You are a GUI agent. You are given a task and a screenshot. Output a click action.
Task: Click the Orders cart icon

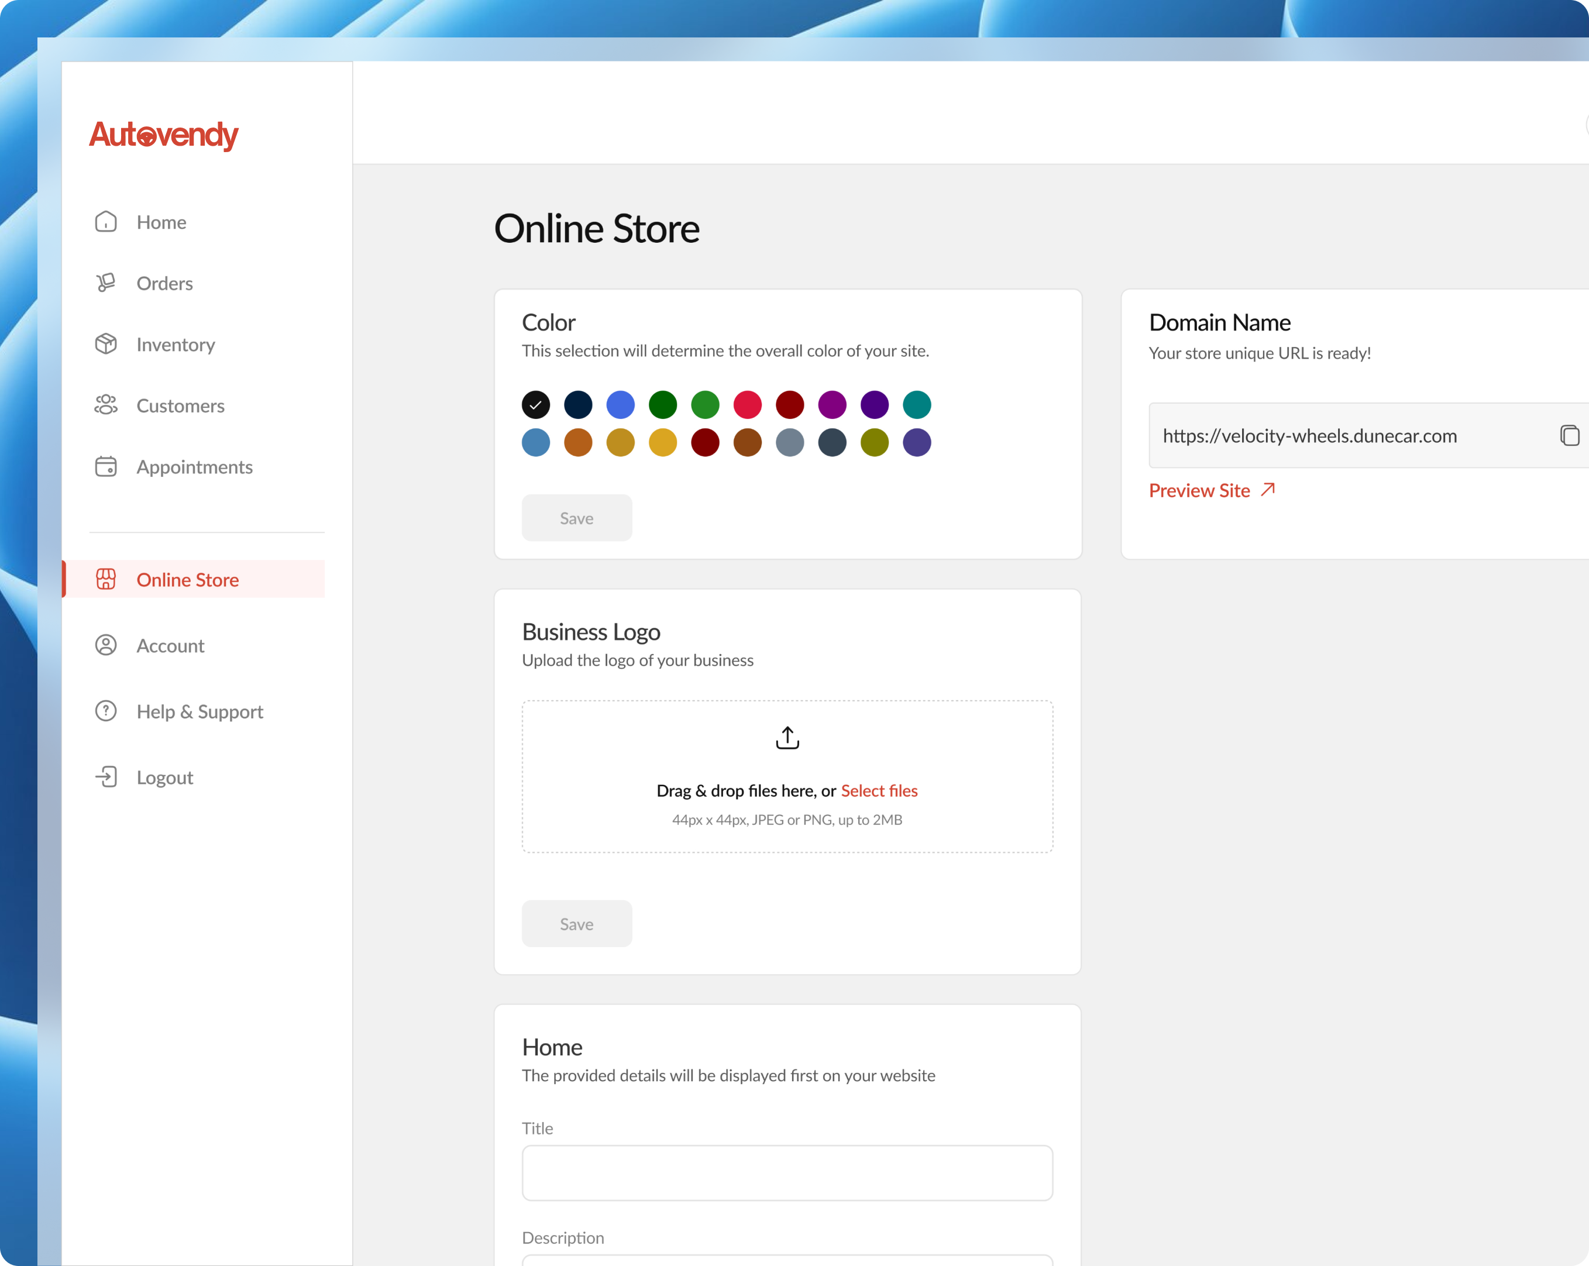pos(105,283)
